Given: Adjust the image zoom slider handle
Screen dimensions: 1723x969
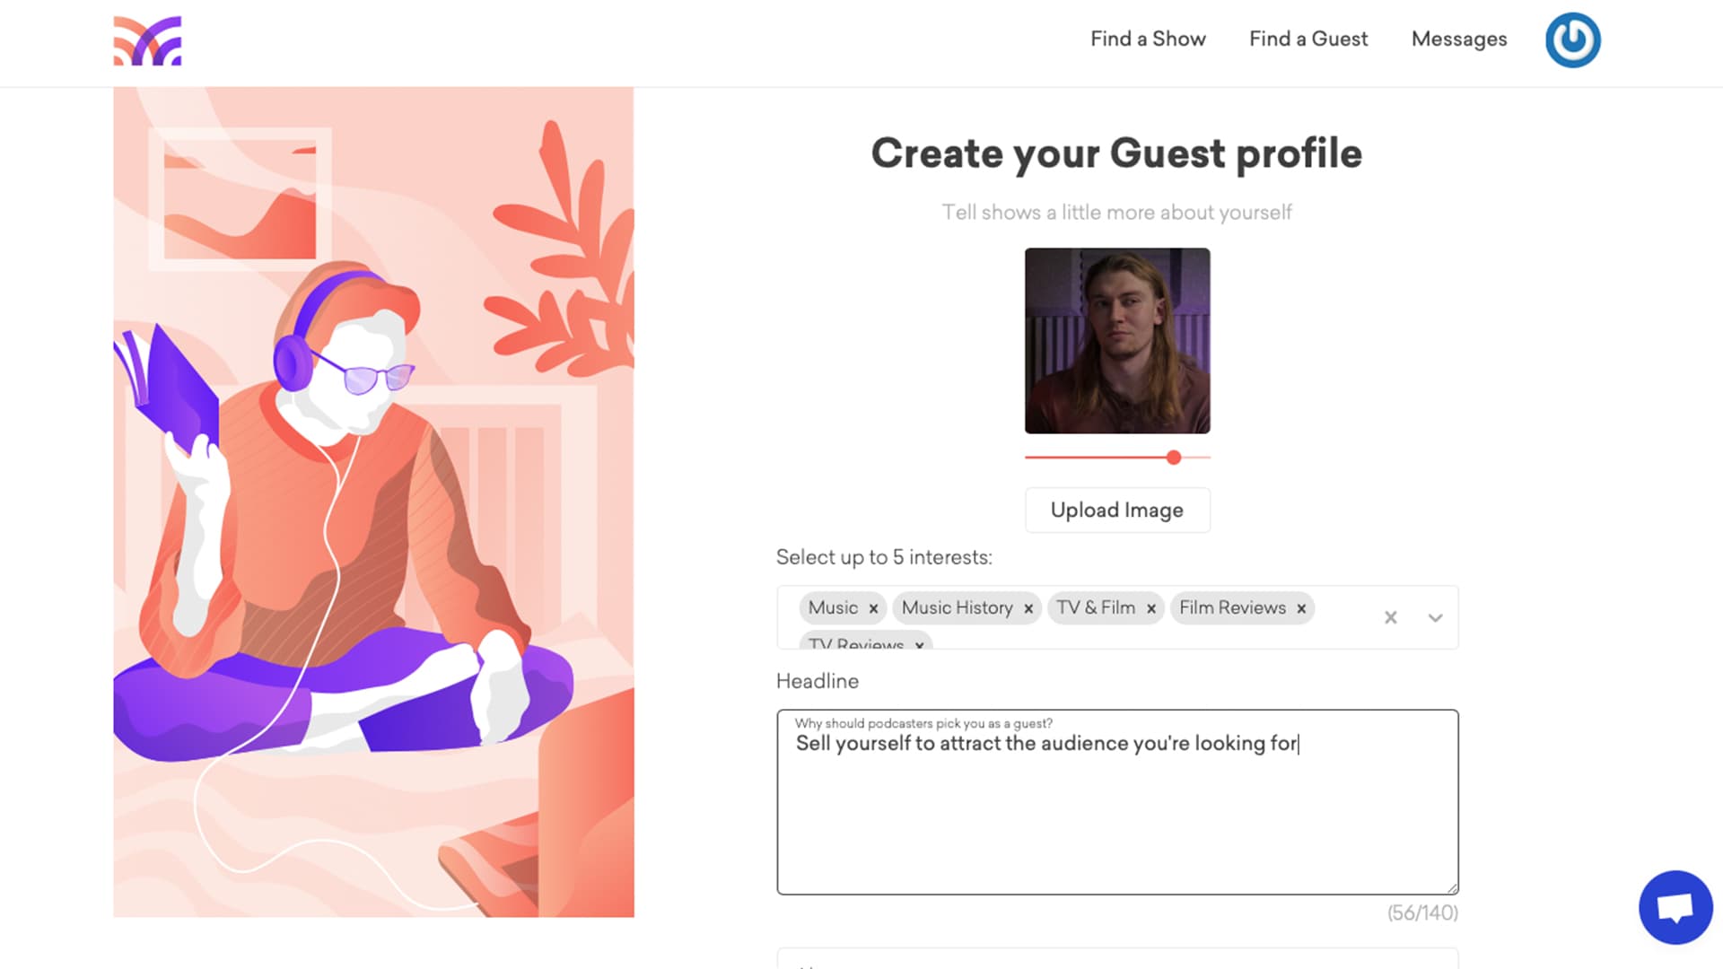Looking at the screenshot, I should (1174, 458).
